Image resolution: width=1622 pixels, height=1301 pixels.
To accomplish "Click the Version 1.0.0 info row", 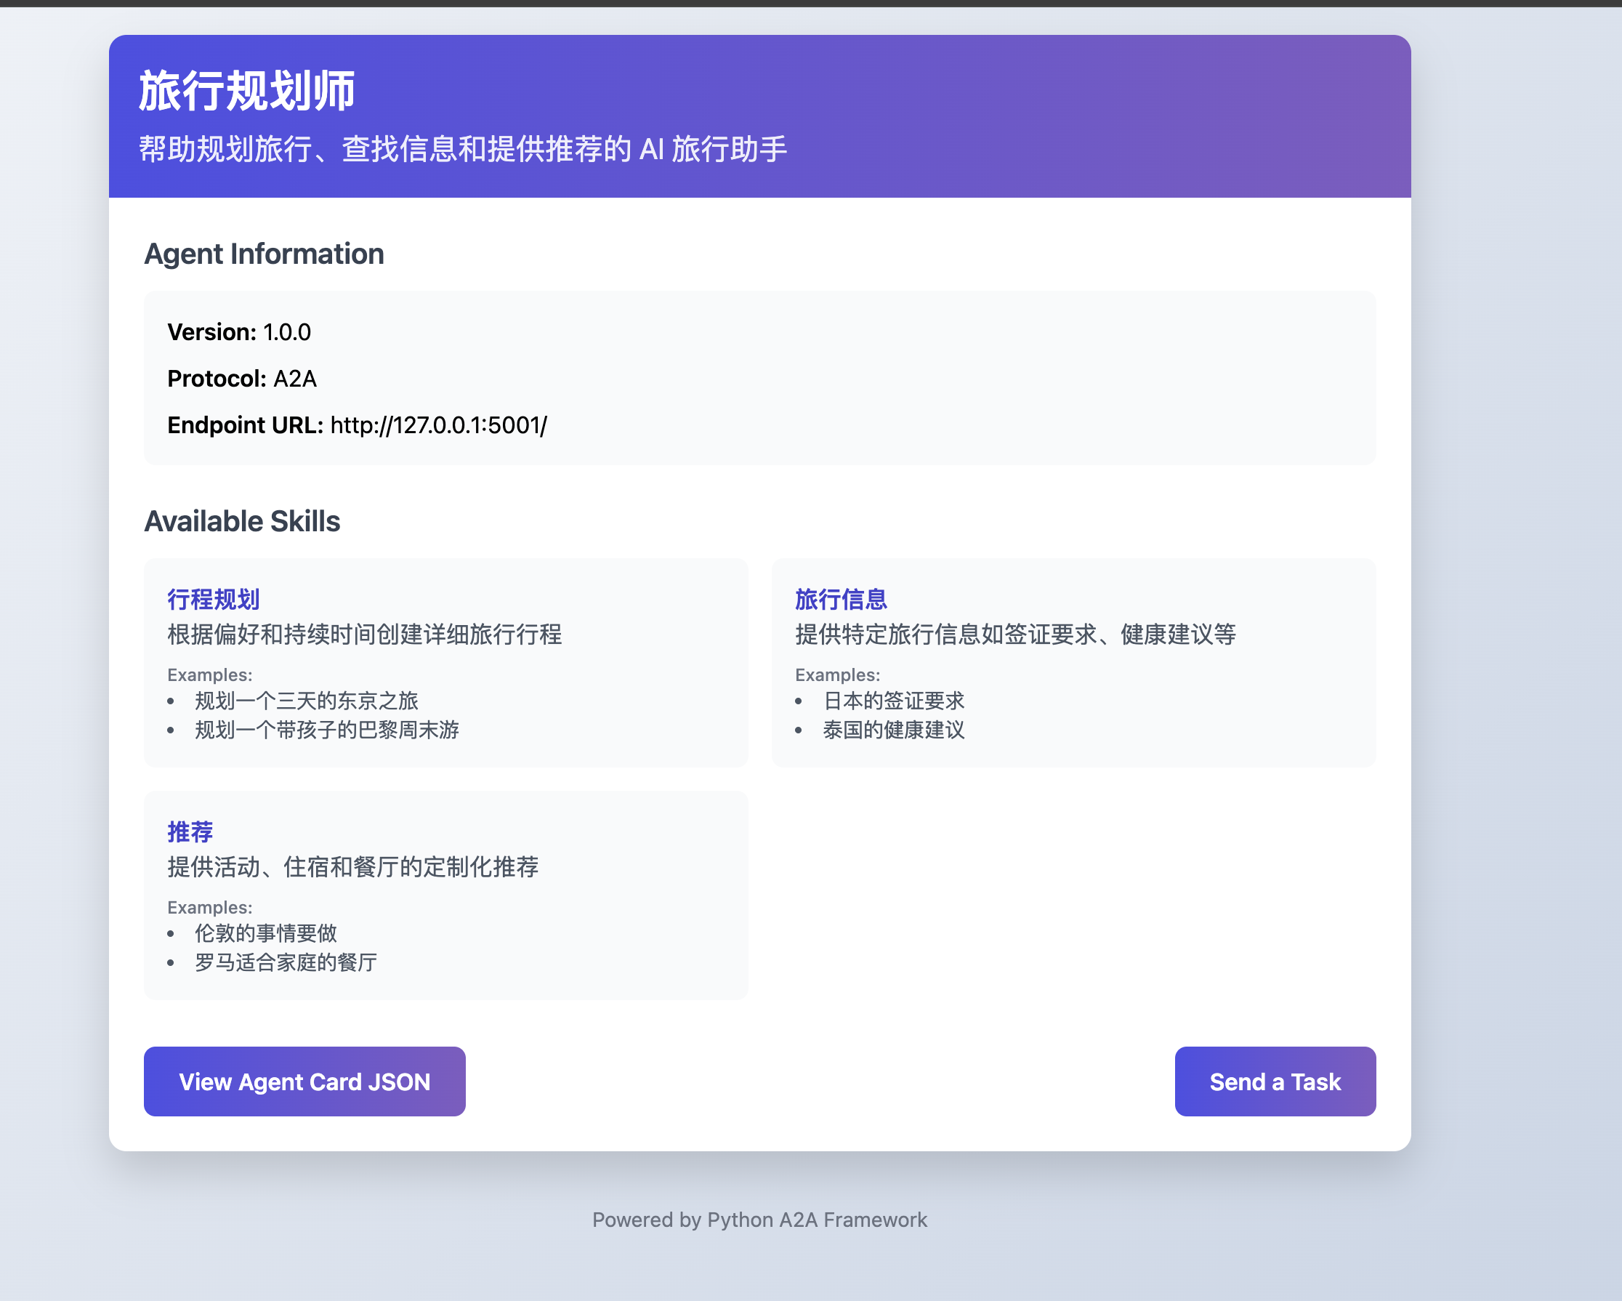I will (238, 332).
